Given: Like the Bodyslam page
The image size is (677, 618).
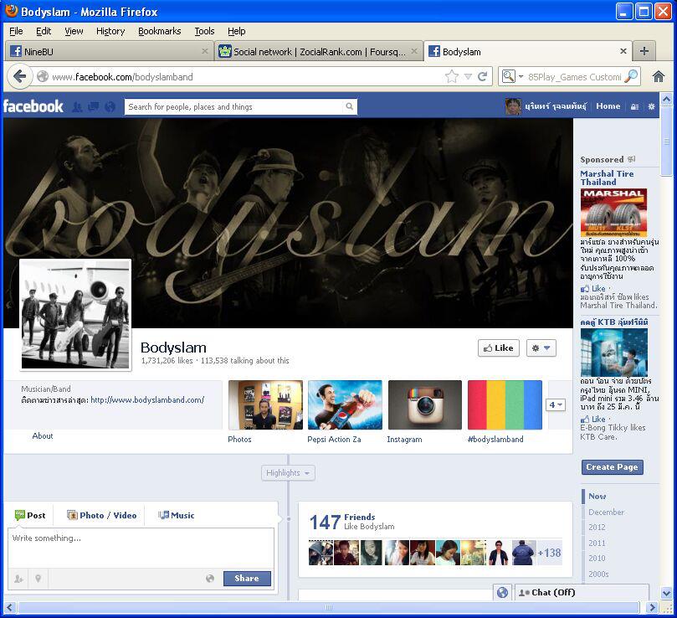Looking at the screenshot, I should [x=498, y=348].
